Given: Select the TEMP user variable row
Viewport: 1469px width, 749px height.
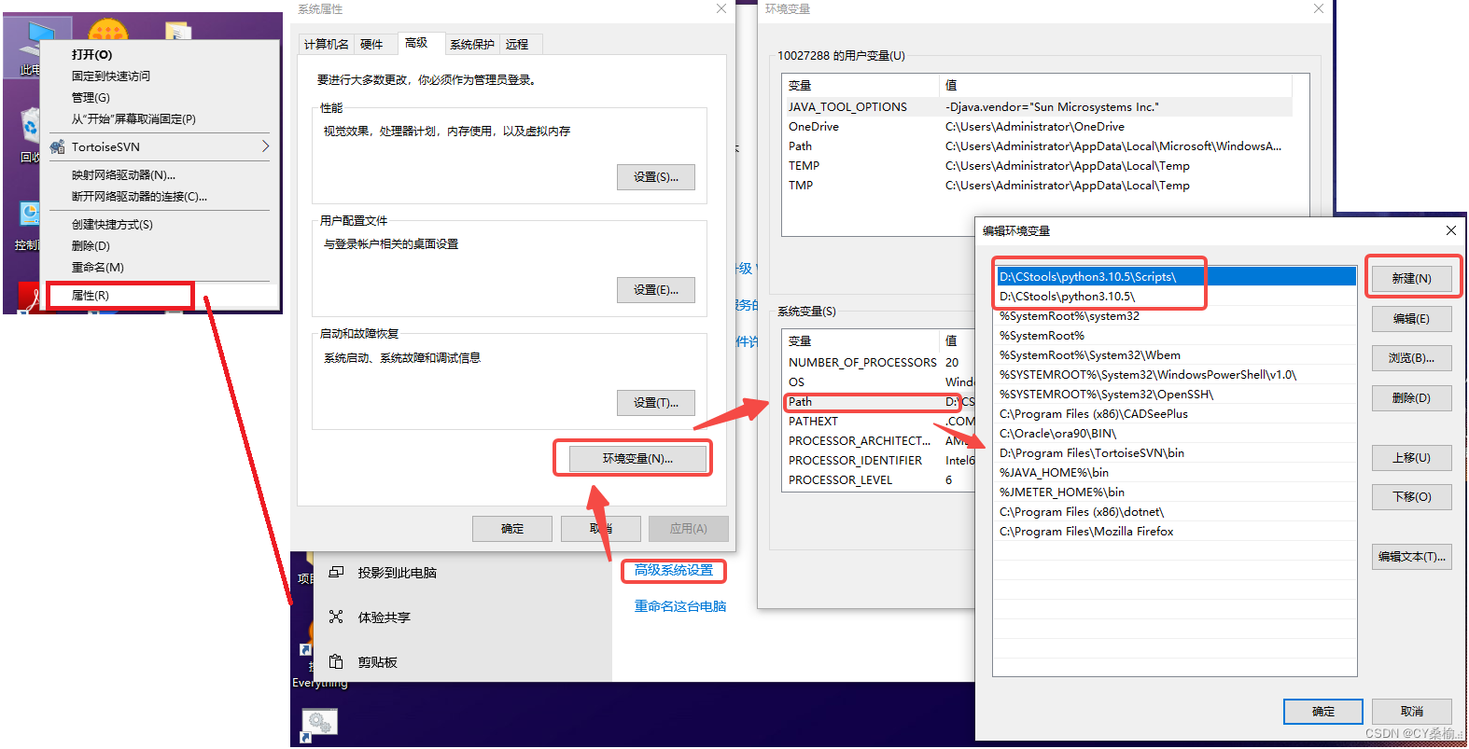Looking at the screenshot, I should [x=1038, y=166].
